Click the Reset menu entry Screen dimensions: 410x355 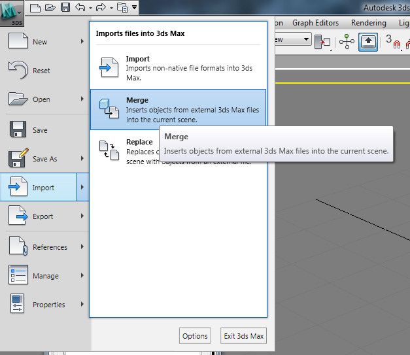point(44,71)
